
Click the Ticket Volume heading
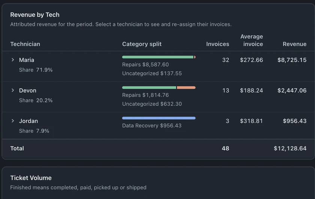(x=31, y=178)
